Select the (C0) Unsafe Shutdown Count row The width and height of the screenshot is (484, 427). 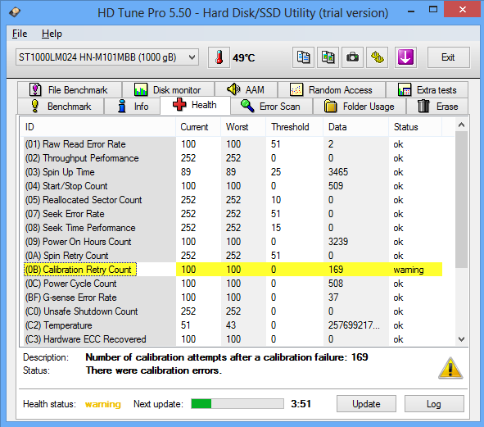233,311
